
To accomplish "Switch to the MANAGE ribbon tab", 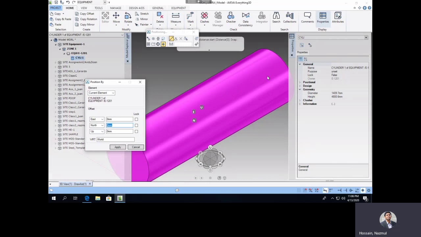I will pyautogui.click(x=115, y=8).
